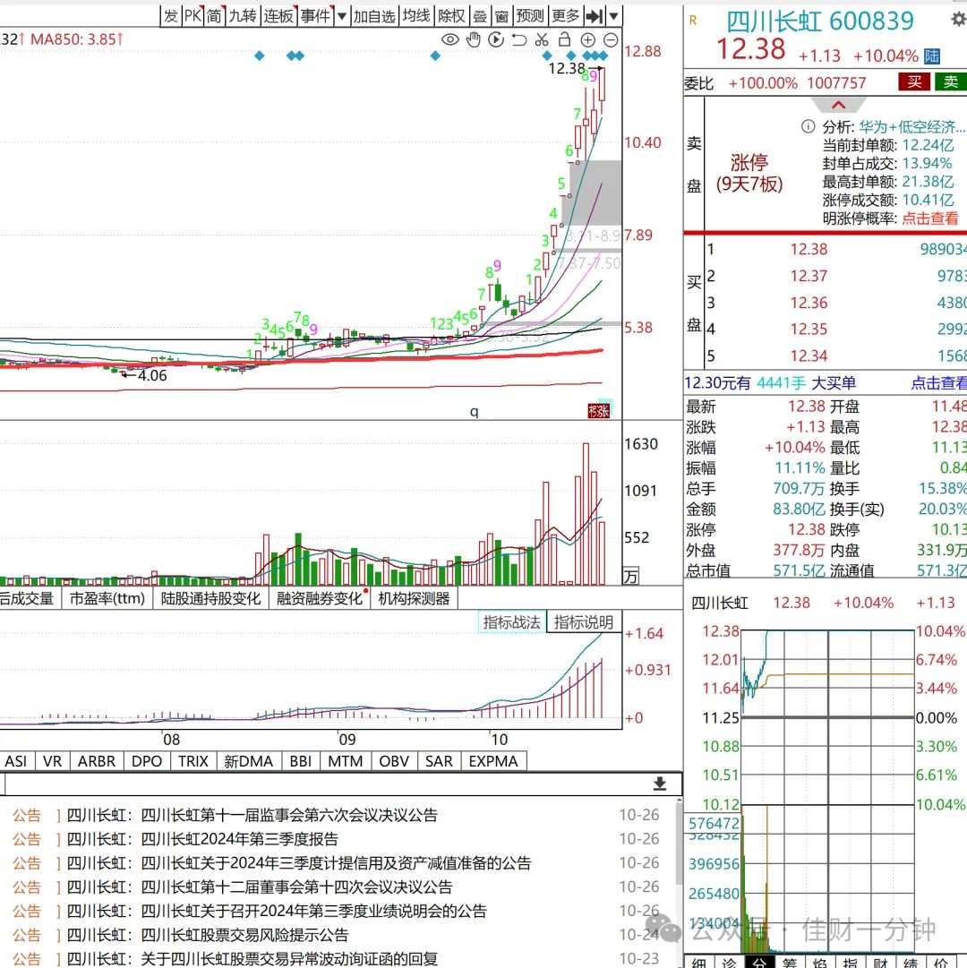Image resolution: width=967 pixels, height=968 pixels.
Task: Click the replay playback icon
Action: point(496,39)
